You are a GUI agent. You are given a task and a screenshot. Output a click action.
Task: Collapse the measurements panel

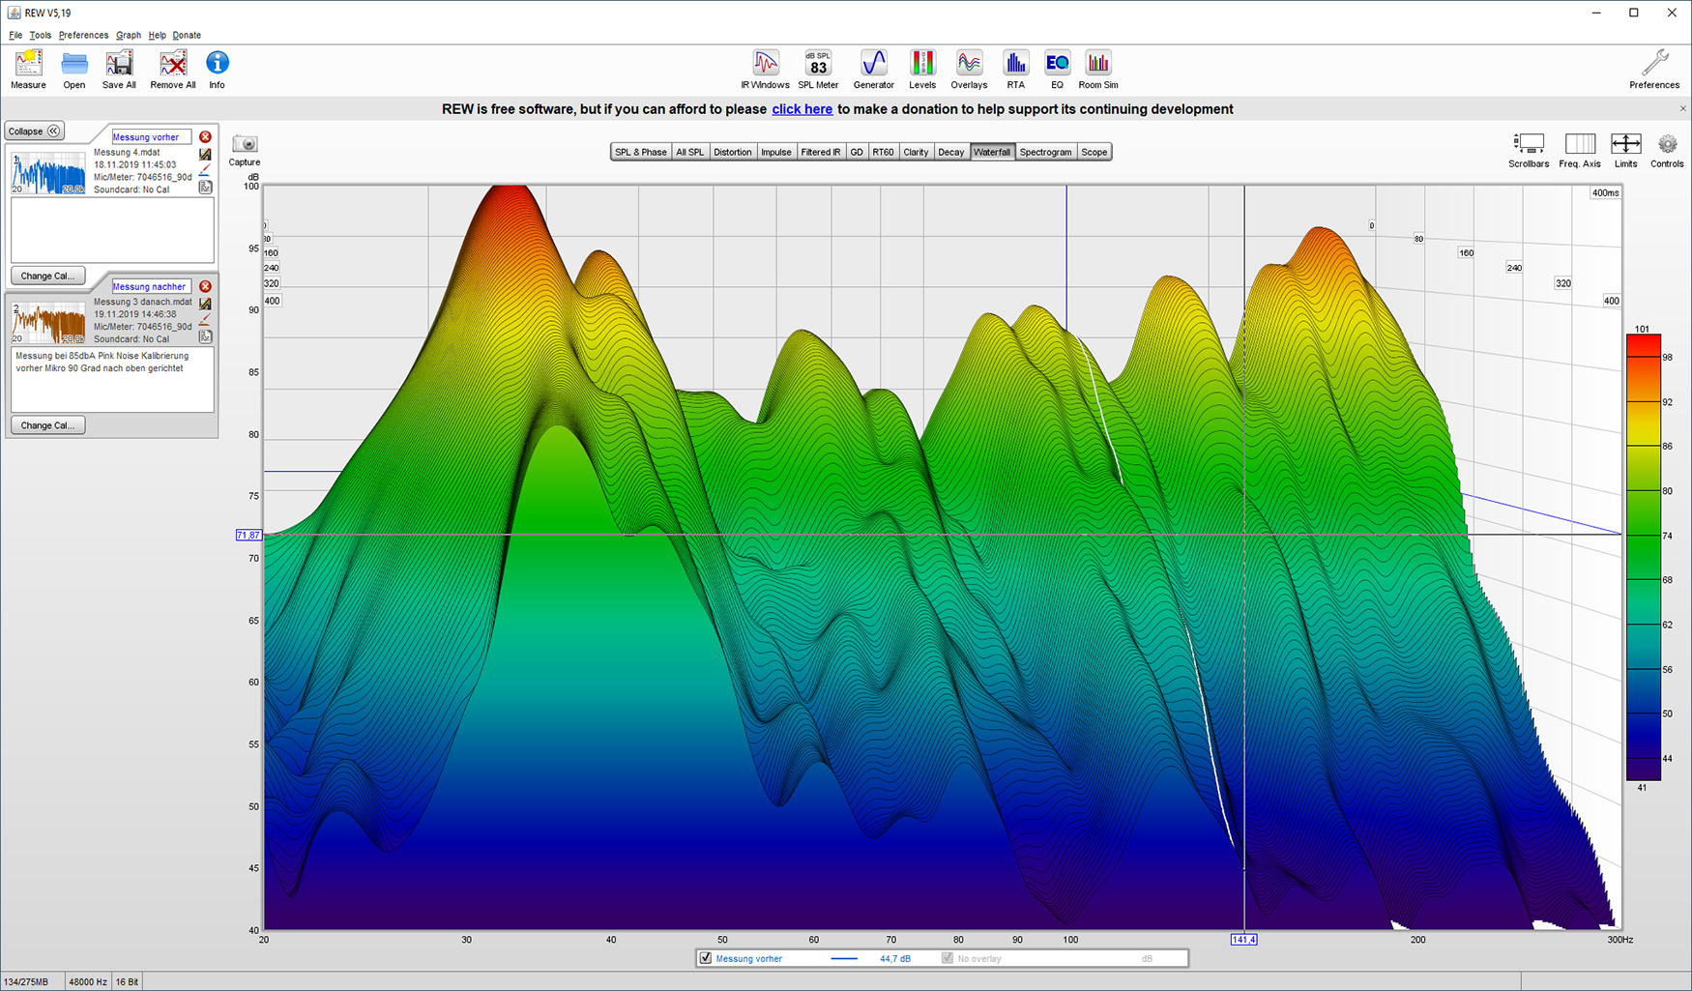pos(35,131)
